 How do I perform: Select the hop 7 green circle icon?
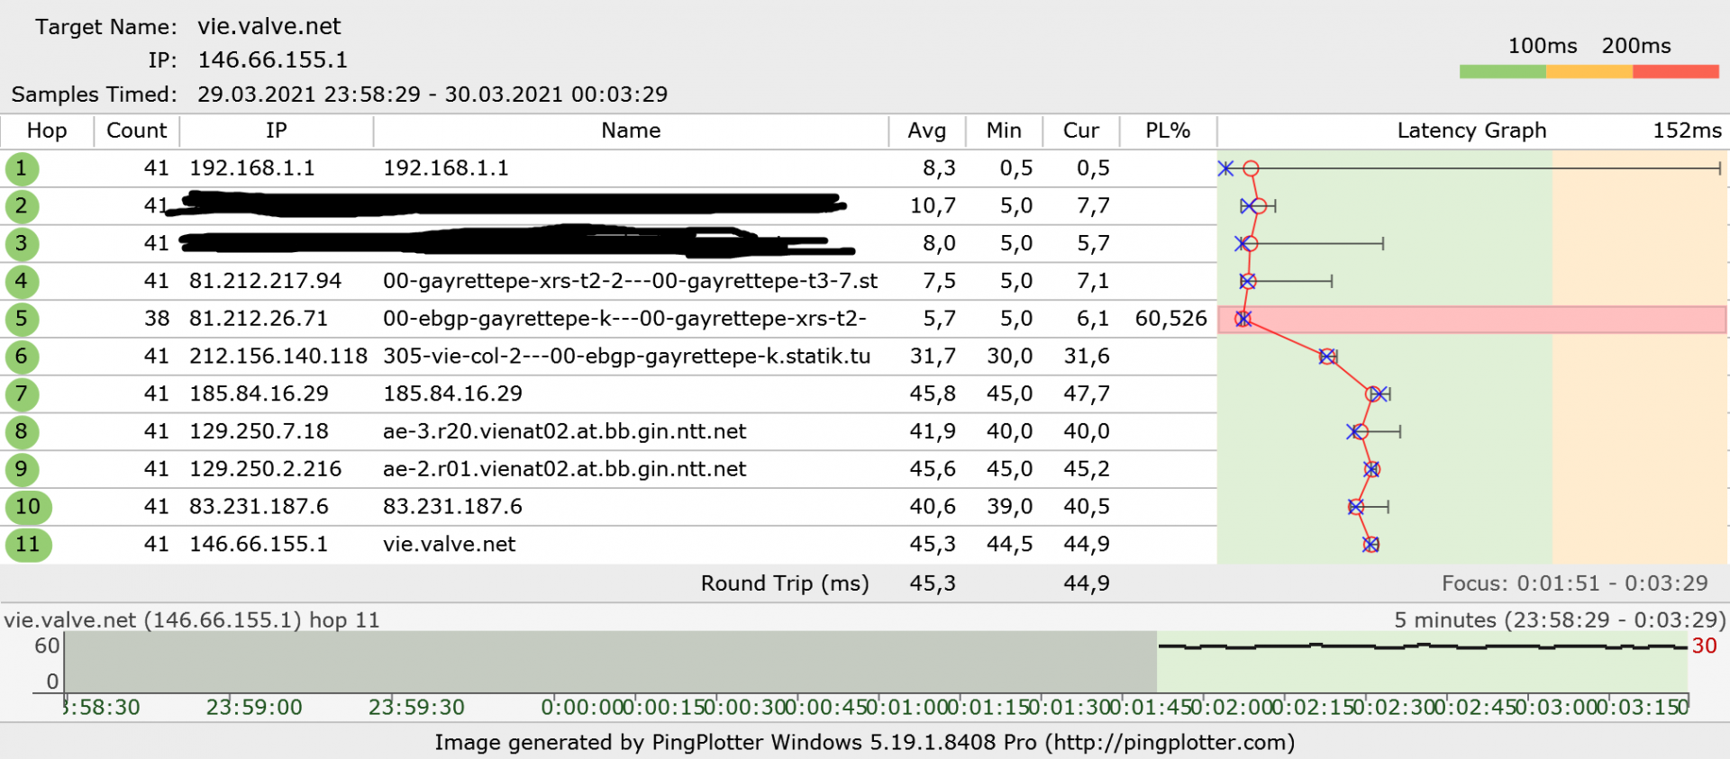22,394
